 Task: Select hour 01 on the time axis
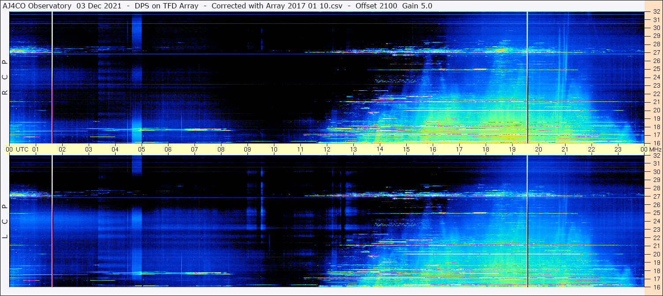coord(36,149)
